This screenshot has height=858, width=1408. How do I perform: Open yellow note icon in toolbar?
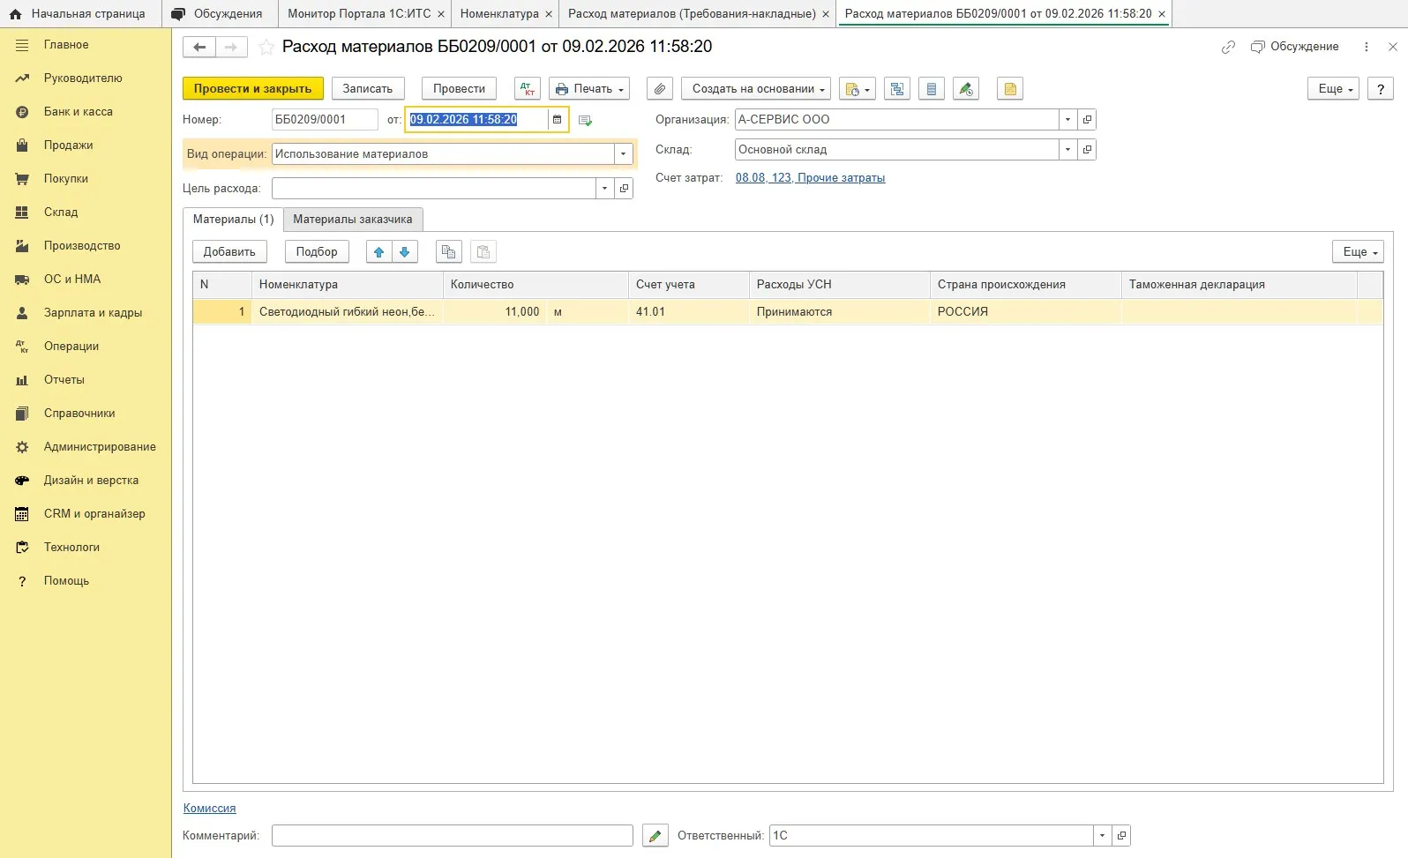tap(1010, 89)
